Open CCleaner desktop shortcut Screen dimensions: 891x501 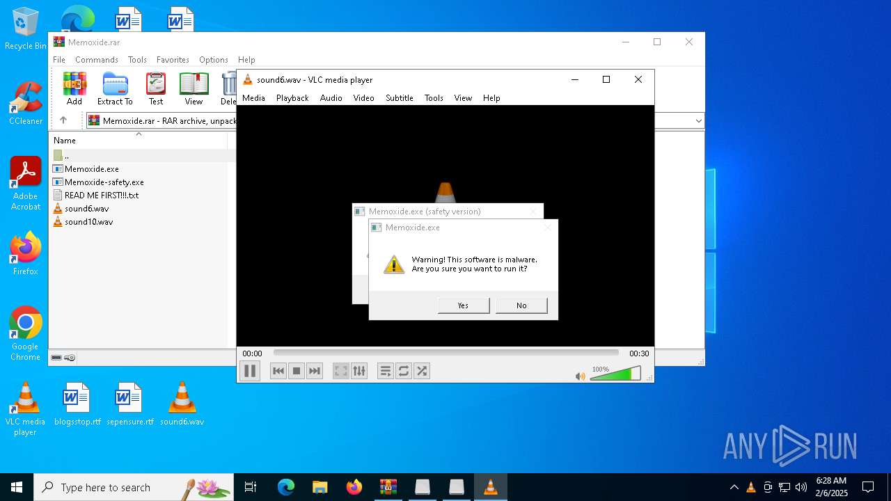[x=26, y=103]
